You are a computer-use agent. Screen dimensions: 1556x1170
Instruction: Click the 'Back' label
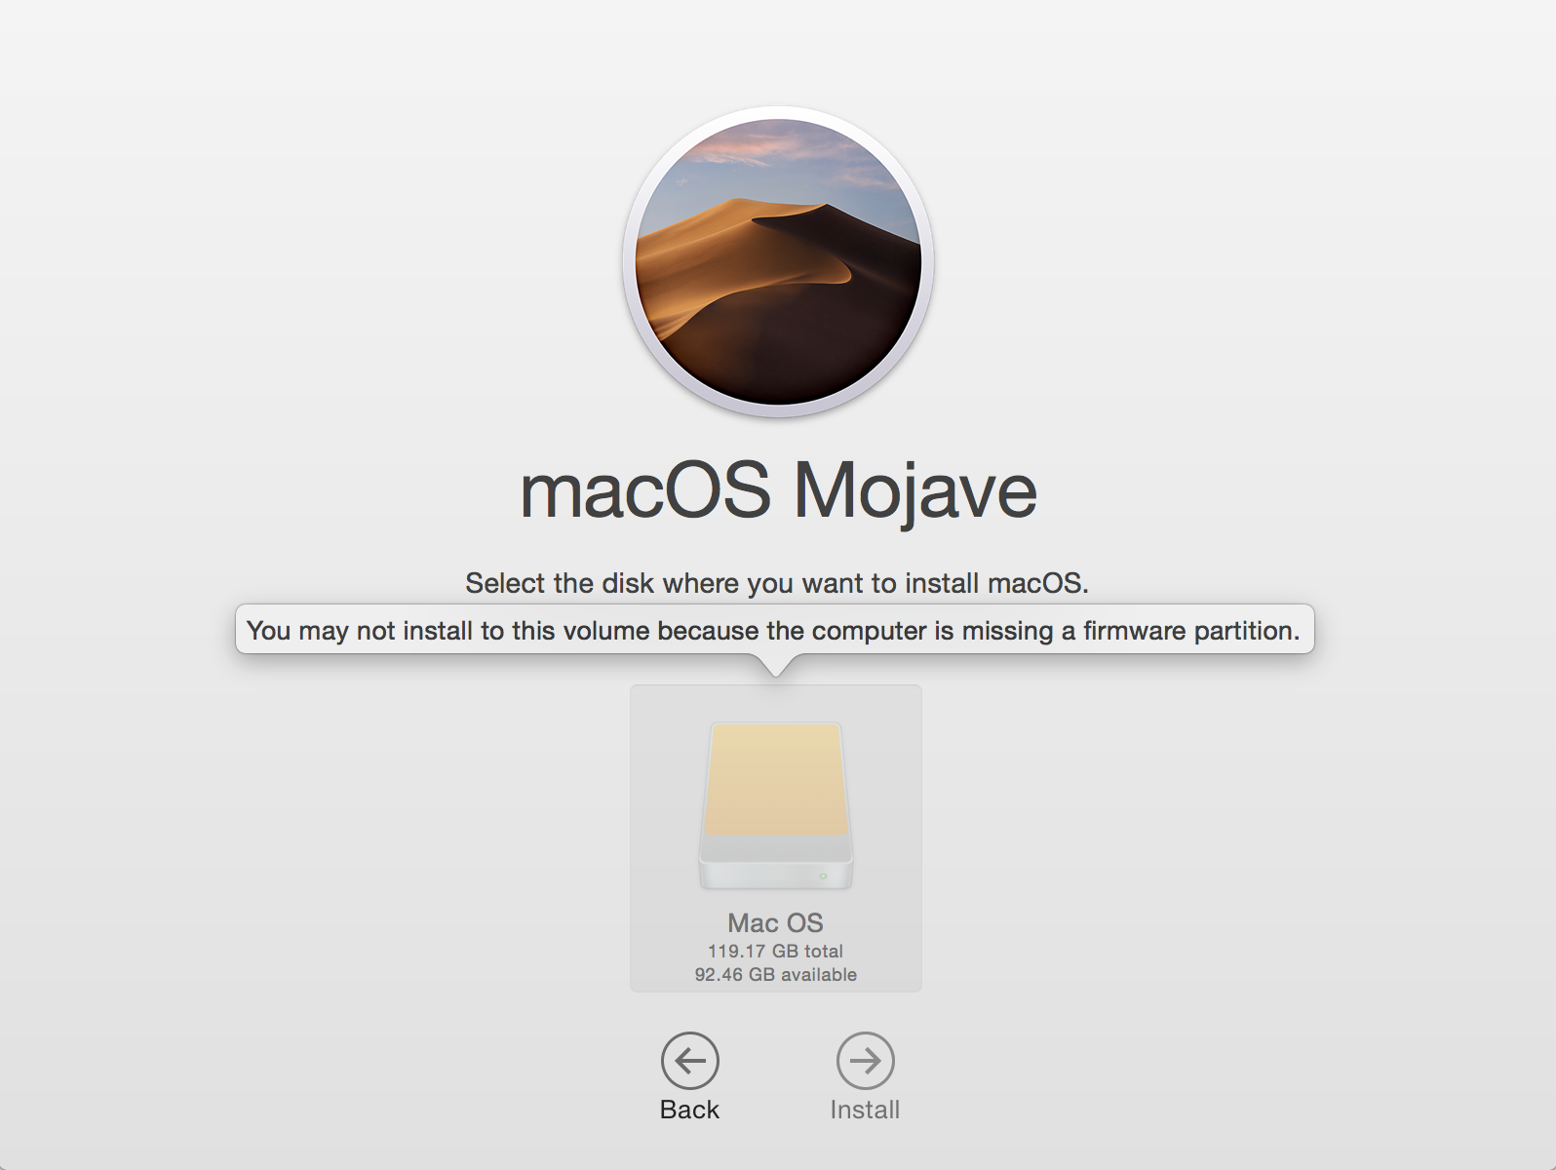690,1110
